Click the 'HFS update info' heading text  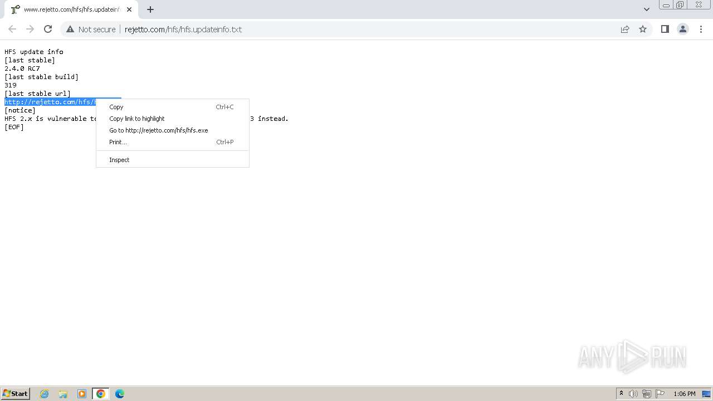click(34, 52)
